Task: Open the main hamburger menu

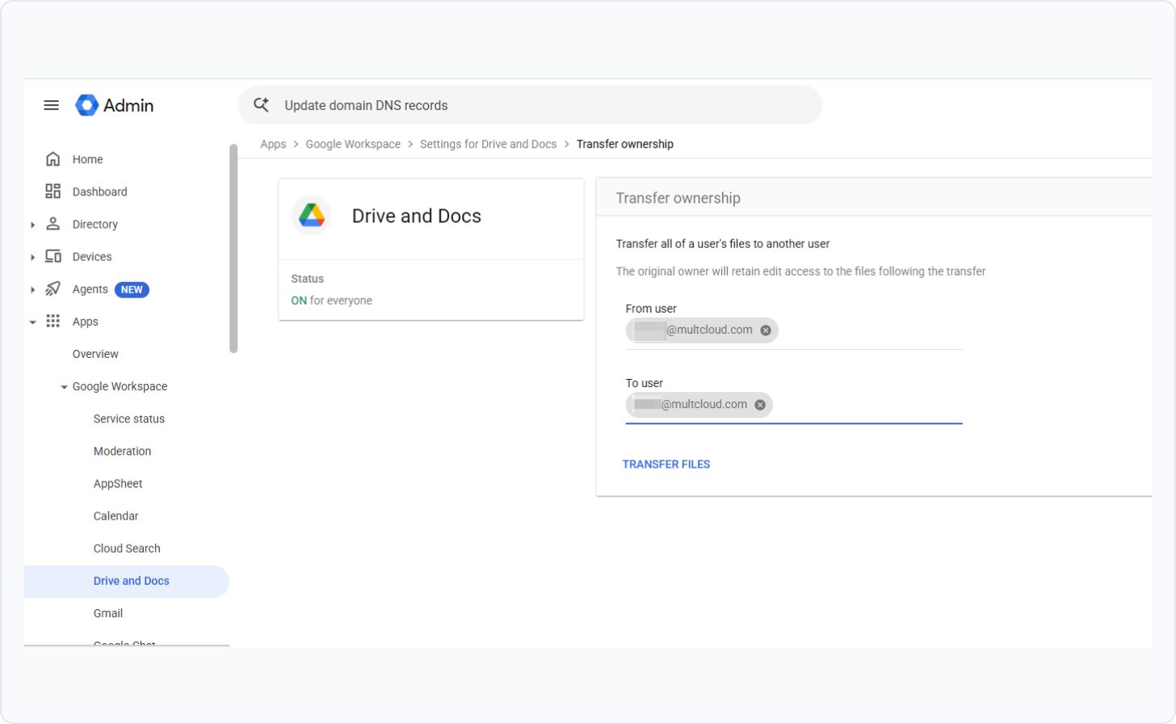Action: (51, 105)
